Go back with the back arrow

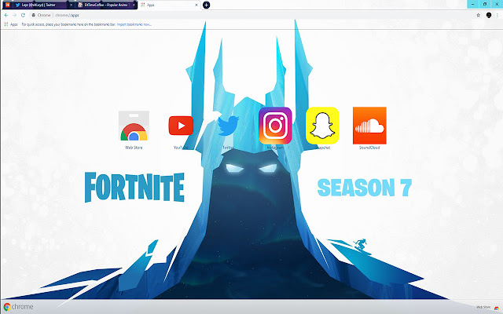tap(6, 15)
